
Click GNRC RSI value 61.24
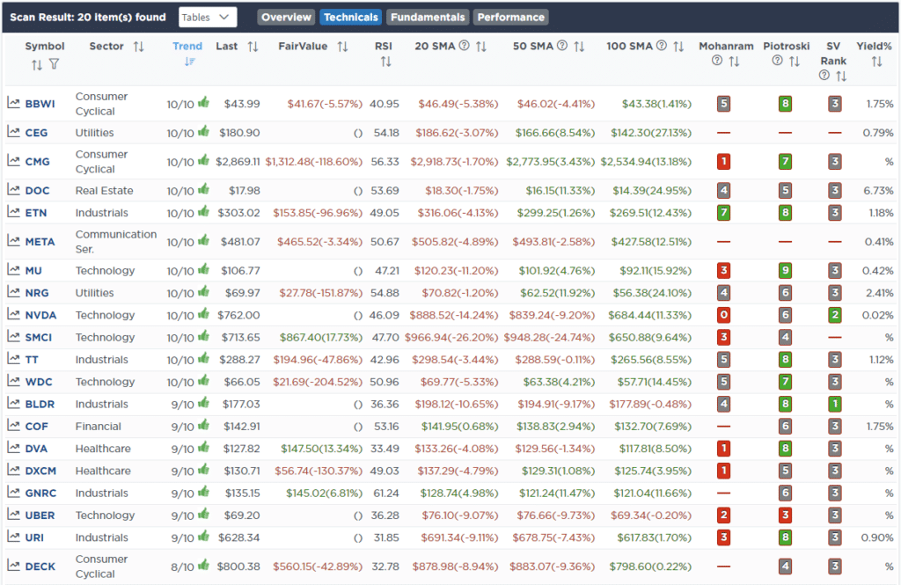coord(386,493)
